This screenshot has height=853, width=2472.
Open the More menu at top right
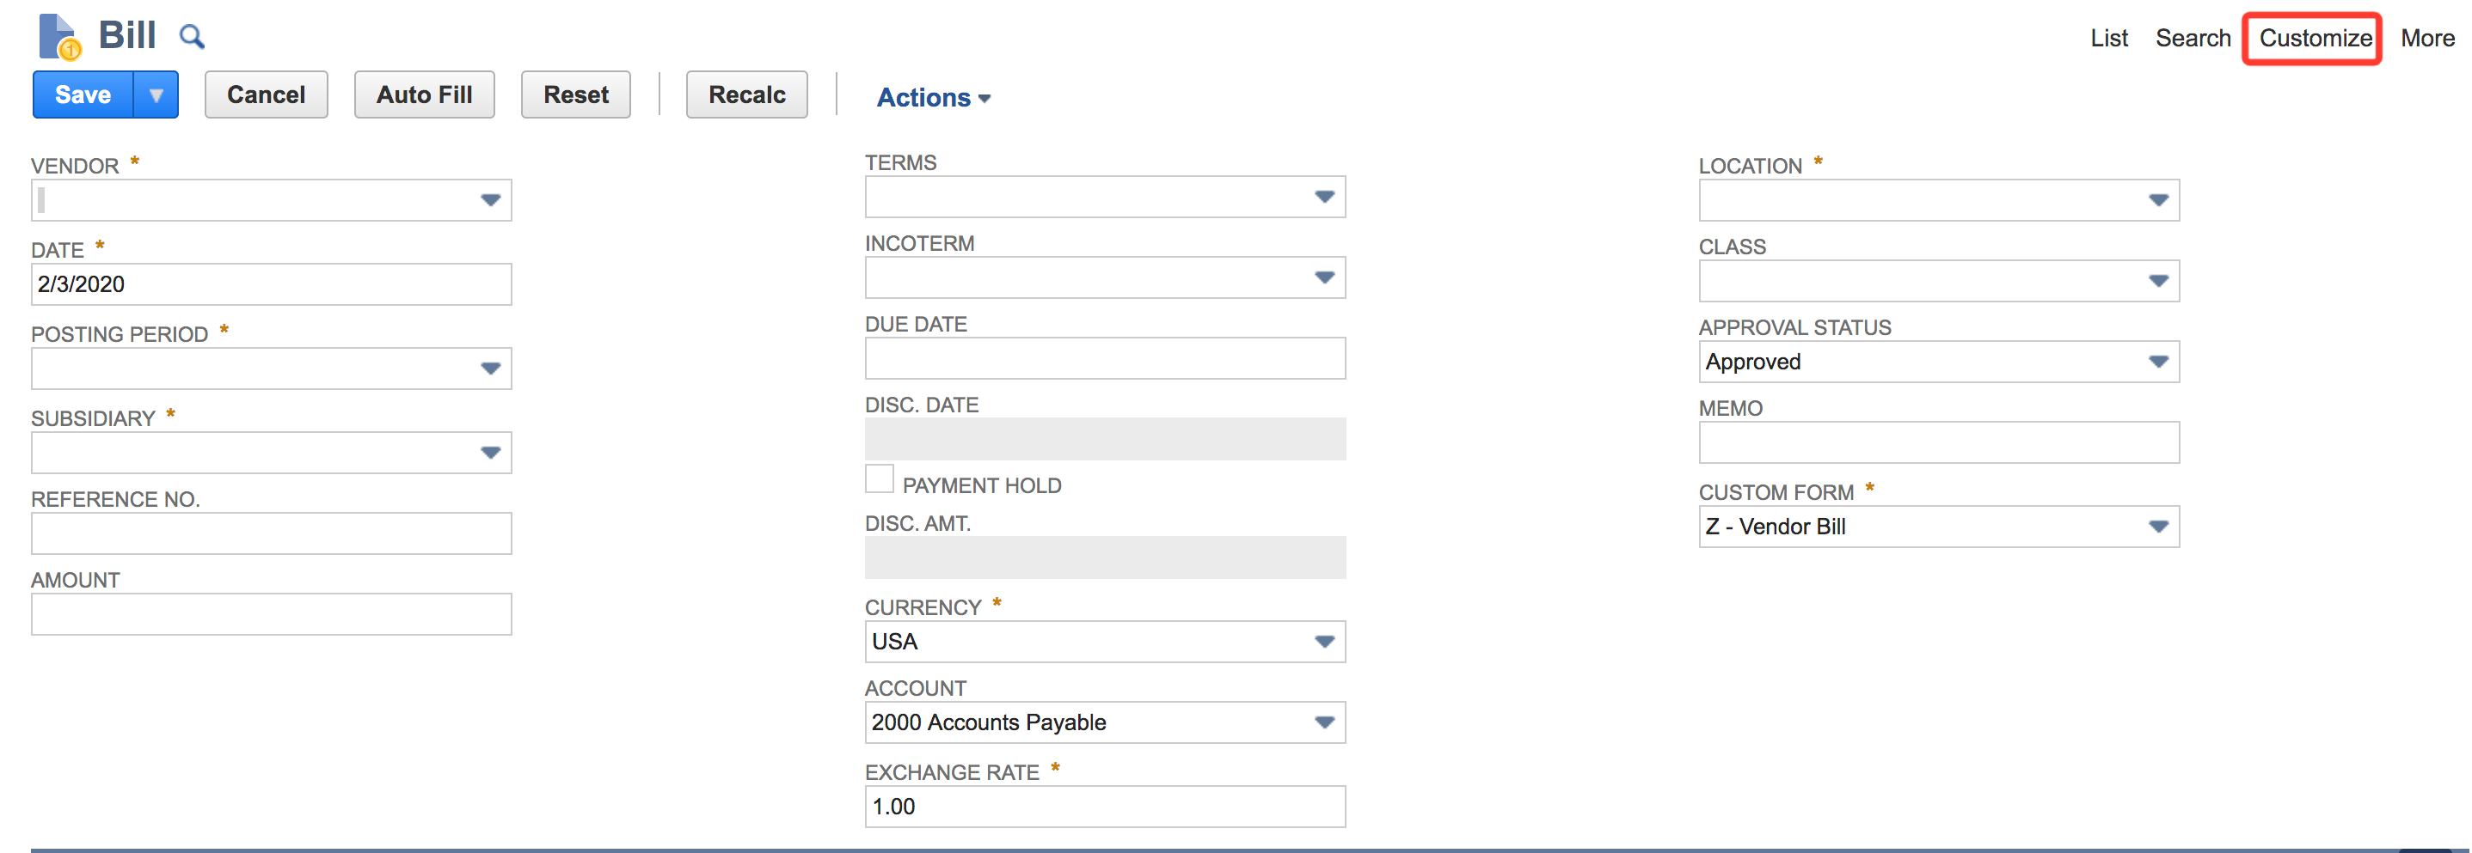[2426, 39]
